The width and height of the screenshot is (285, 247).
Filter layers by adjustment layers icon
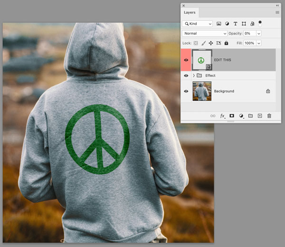click(227, 24)
